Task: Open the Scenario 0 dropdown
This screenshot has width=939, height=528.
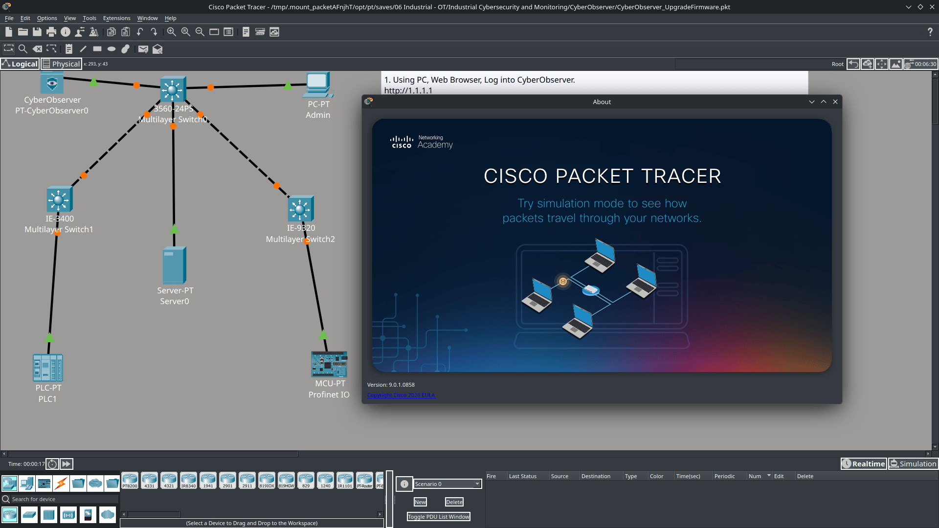Action: click(x=447, y=484)
